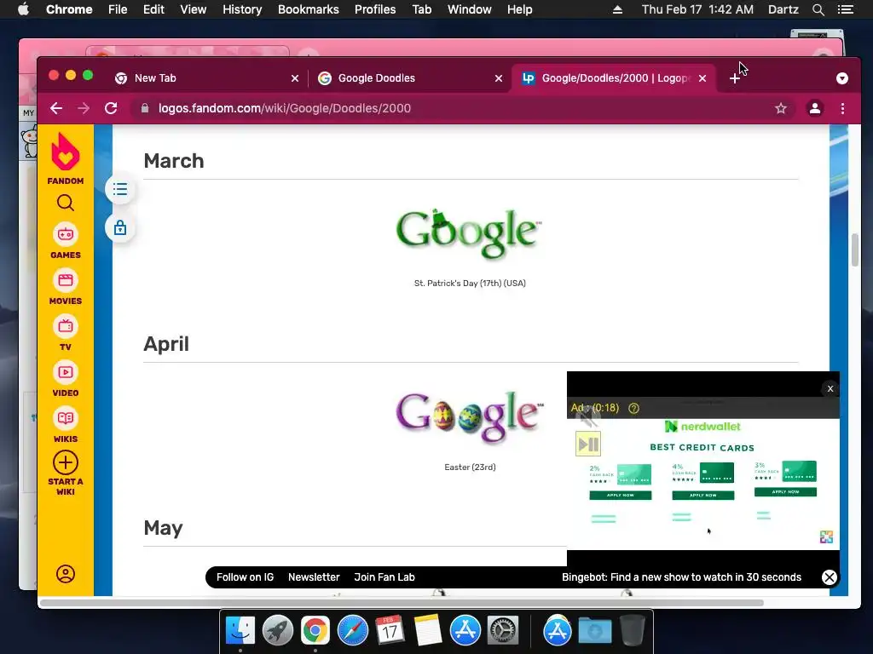Open the Easter Google doodle image

pos(469,417)
